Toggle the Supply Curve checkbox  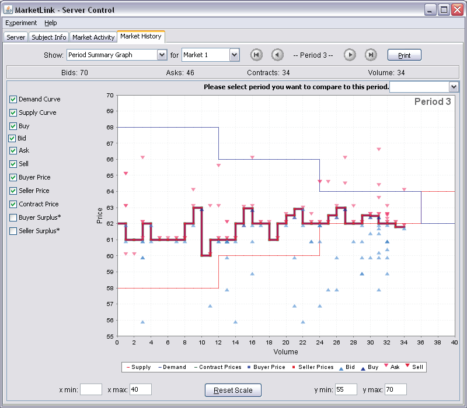13,112
